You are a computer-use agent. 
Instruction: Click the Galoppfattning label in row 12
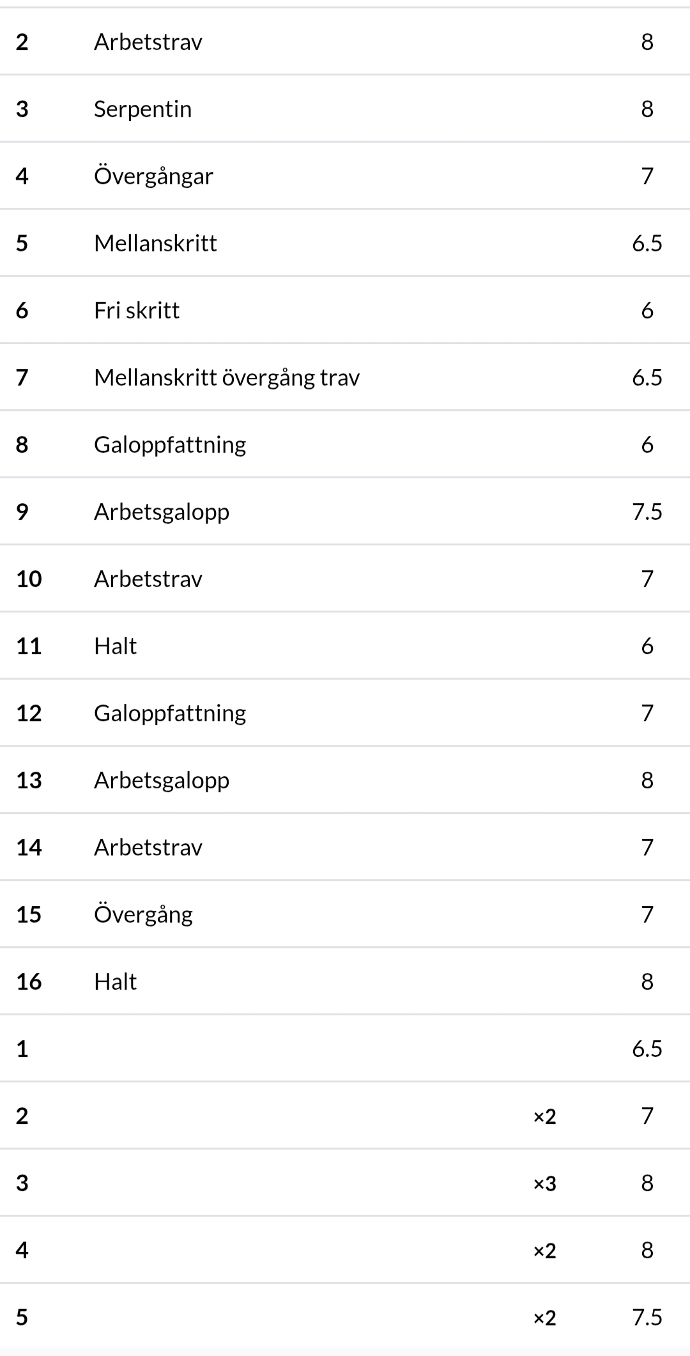coord(170,713)
